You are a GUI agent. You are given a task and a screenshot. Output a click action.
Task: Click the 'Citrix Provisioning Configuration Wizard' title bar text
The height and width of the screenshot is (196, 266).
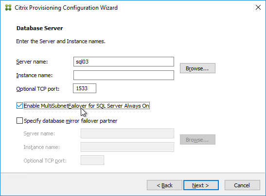(66, 8)
